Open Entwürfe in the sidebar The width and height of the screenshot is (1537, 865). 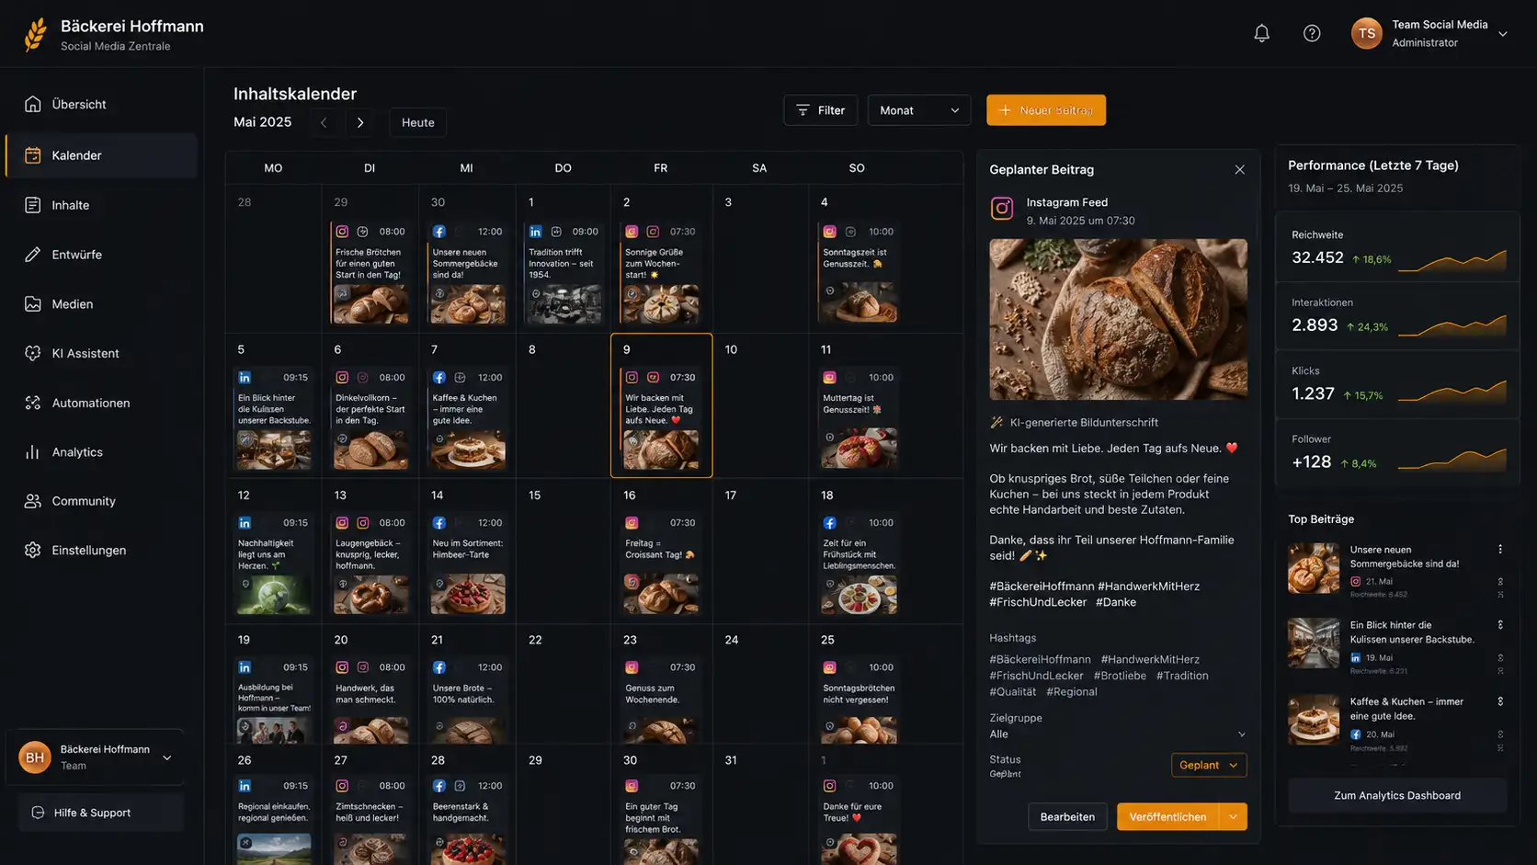(x=101, y=255)
